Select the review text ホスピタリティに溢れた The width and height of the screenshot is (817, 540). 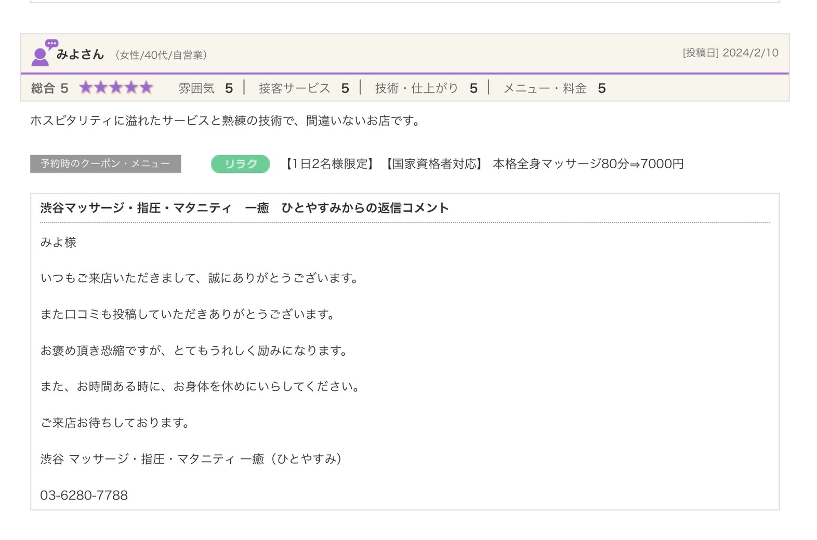[225, 120]
